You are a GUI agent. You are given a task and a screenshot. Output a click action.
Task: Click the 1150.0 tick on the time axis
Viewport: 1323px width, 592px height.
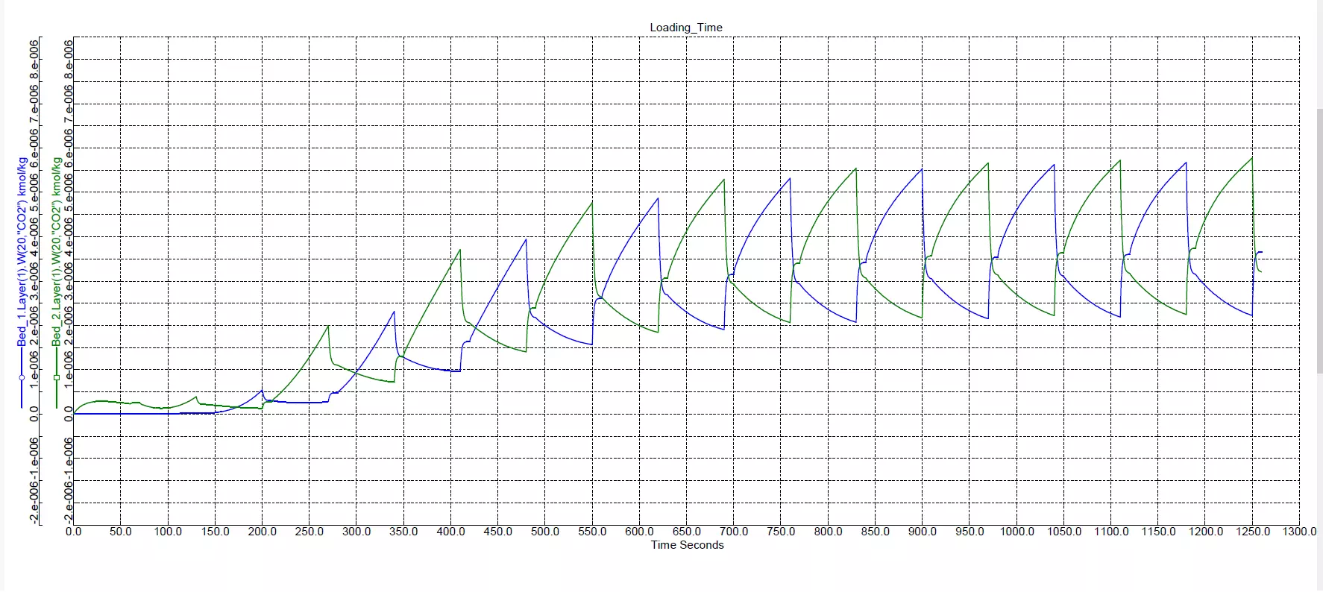click(x=1158, y=532)
